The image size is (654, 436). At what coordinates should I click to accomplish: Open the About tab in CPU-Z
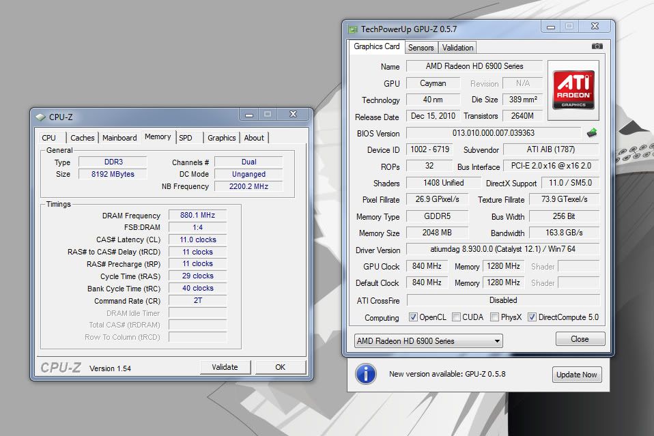(x=254, y=138)
